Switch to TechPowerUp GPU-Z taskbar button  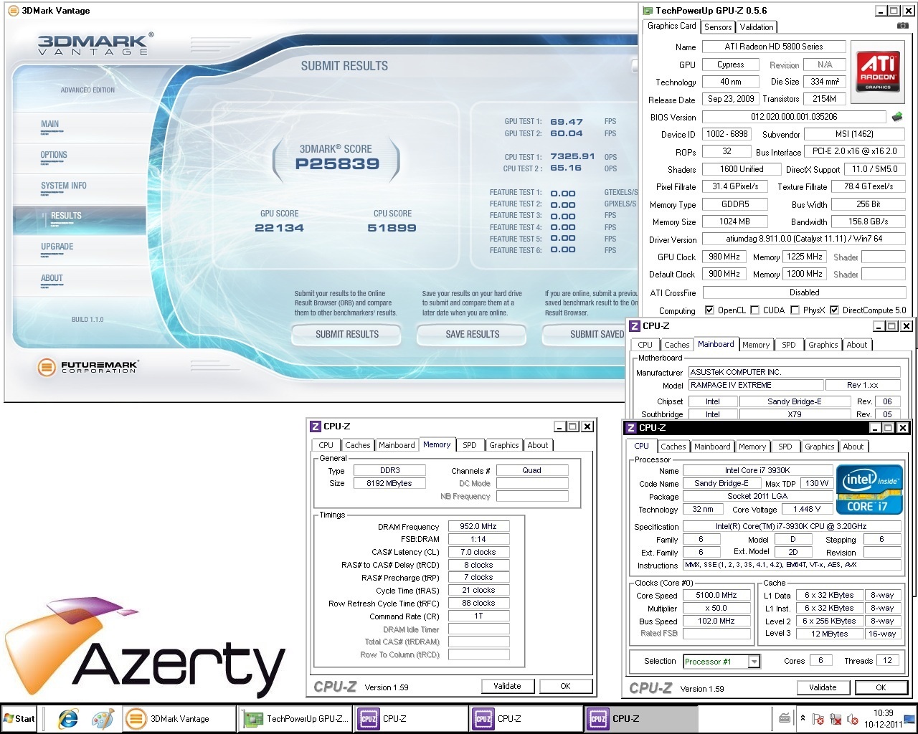tap(296, 718)
